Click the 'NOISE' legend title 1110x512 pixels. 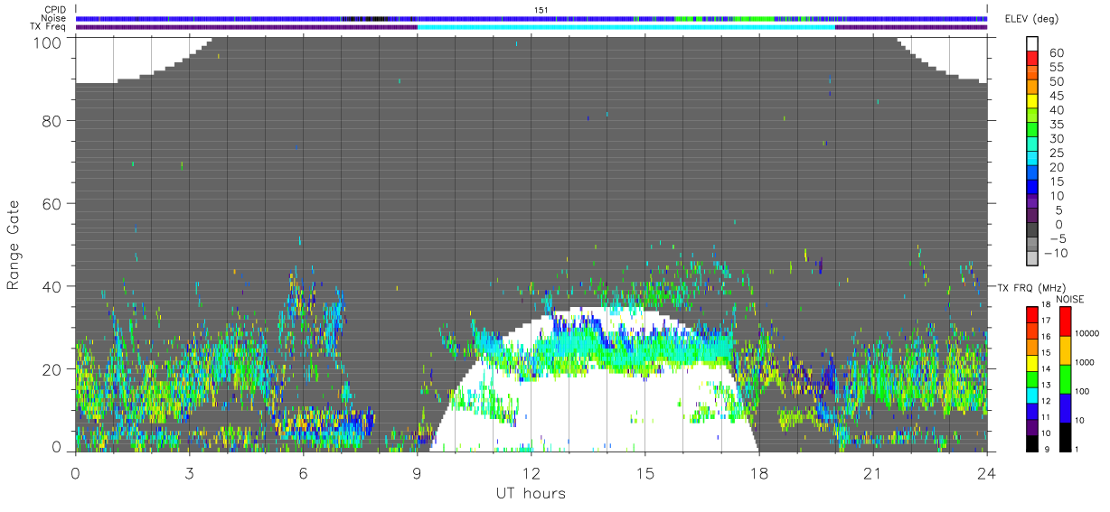point(1069,298)
